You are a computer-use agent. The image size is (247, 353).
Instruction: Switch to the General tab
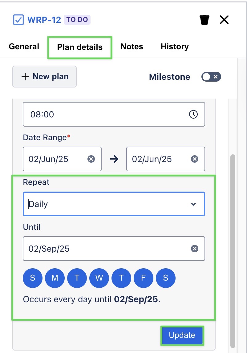coord(24,47)
